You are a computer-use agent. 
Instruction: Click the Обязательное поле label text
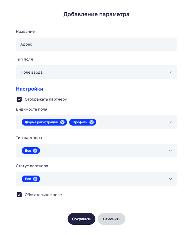pyautogui.click(x=43, y=195)
